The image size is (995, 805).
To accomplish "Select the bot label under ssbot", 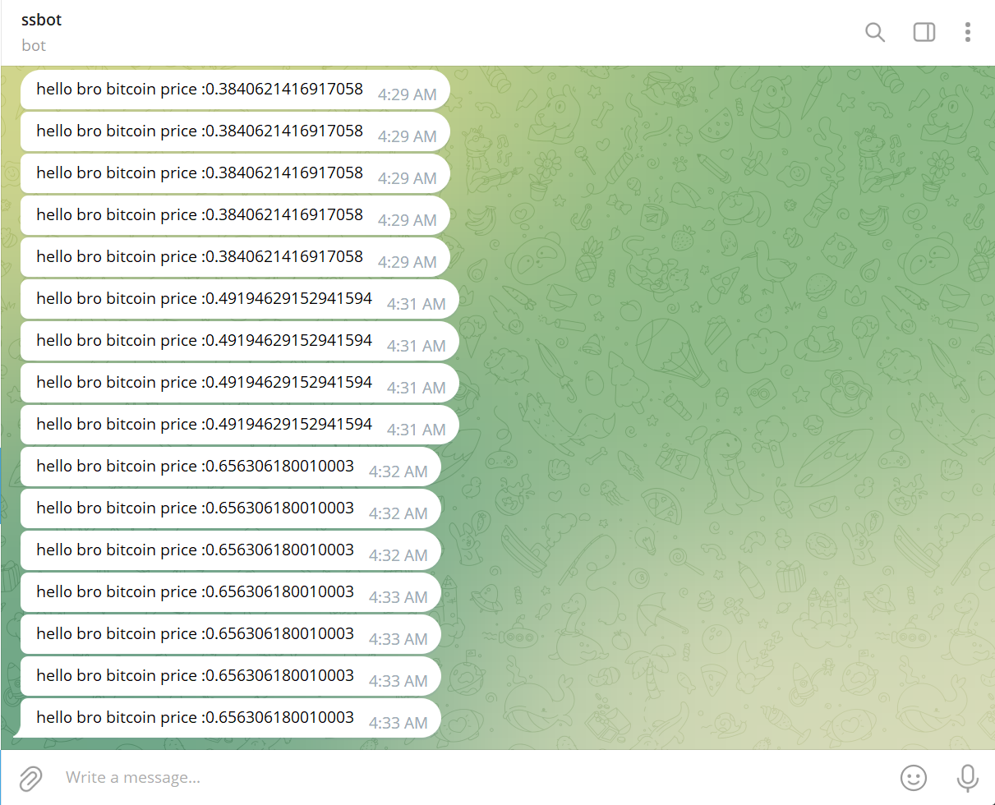I will [x=34, y=45].
